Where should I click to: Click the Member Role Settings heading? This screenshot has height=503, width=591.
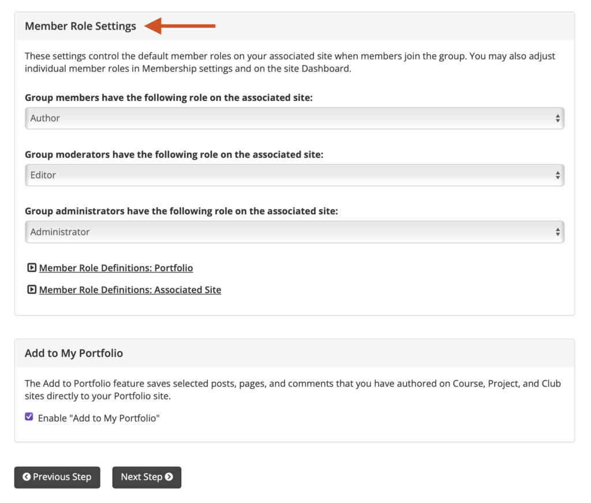point(80,26)
